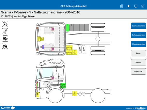
Task: Click the refresh circular arrow icon
Action: [136, 6]
